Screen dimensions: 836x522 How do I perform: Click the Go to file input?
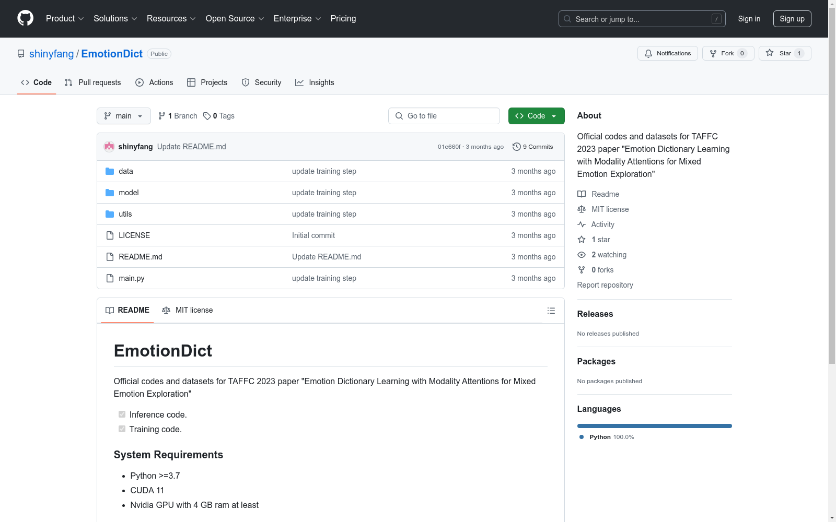click(444, 116)
